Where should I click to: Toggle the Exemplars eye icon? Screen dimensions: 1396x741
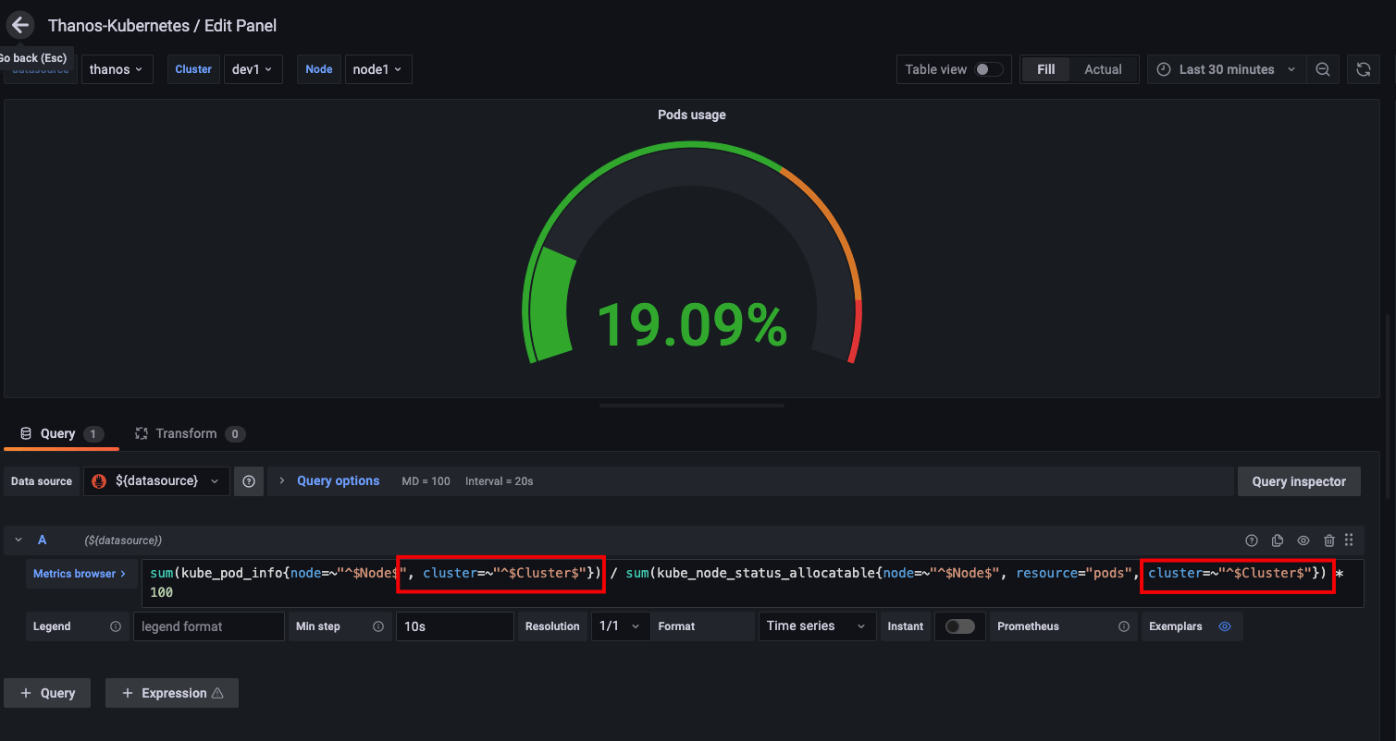tap(1225, 626)
